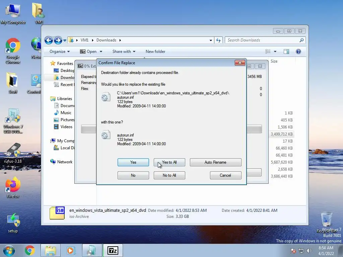The width and height of the screenshot is (343, 257).
Task: Open the file with 7-Zip Open button
Action: point(88,52)
